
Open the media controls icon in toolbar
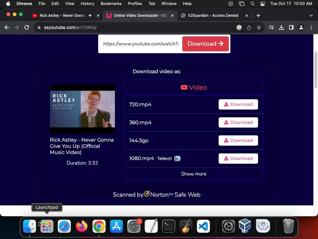pyautogui.click(x=271, y=27)
